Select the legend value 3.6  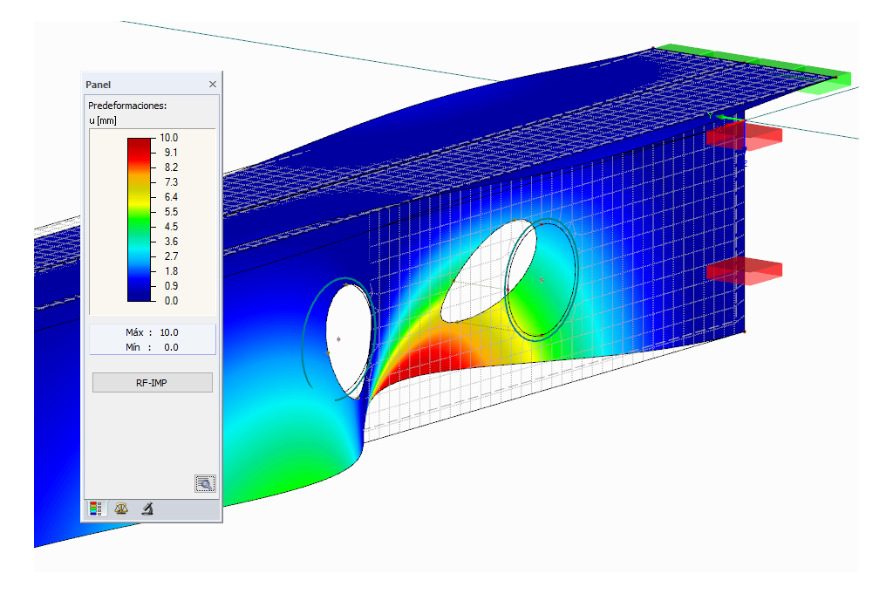[x=171, y=242]
